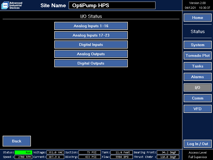Click the Site Name label
Viewport: 213px width, 160px height.
click(x=53, y=5)
